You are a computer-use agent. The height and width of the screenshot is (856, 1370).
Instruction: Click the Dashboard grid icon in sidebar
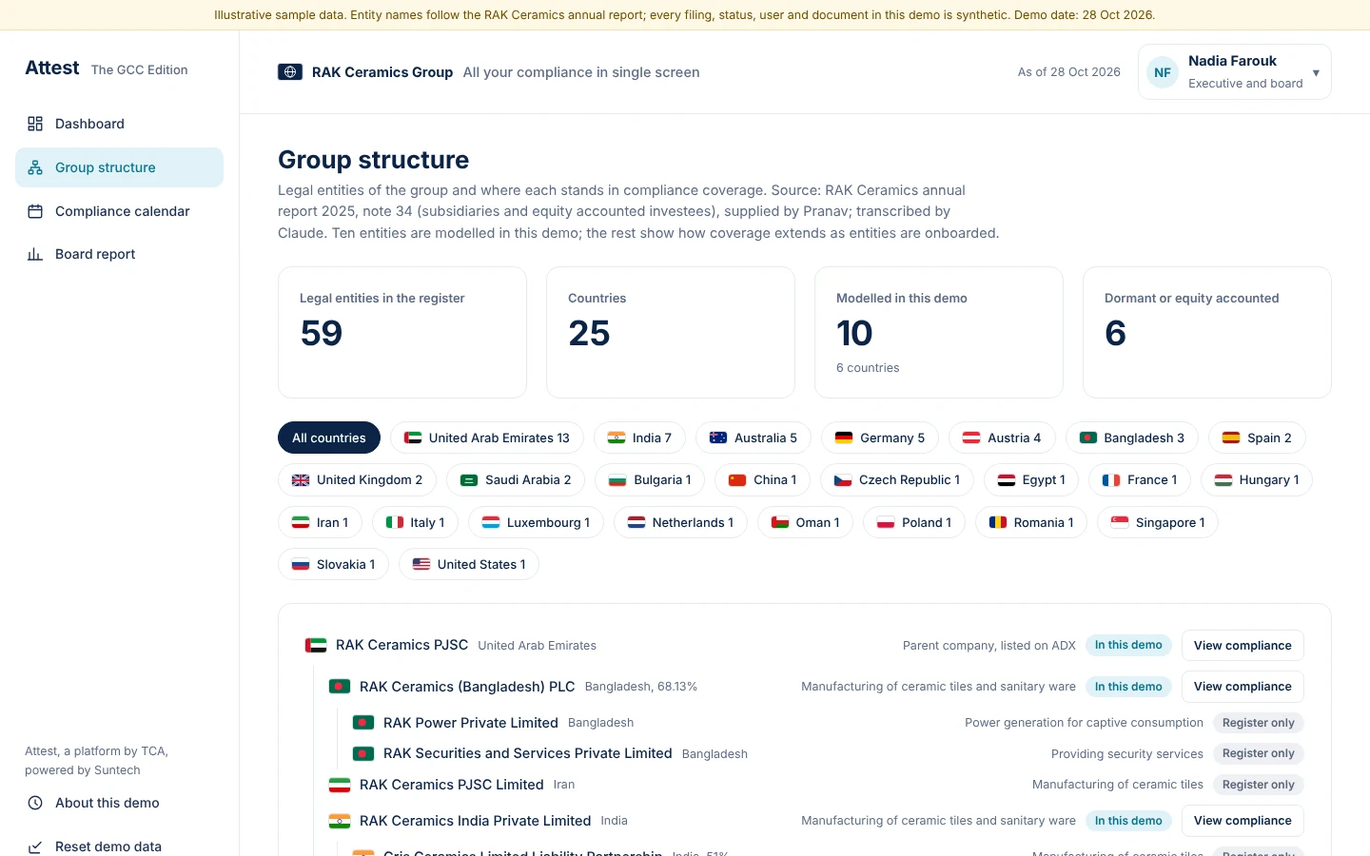[x=35, y=124]
